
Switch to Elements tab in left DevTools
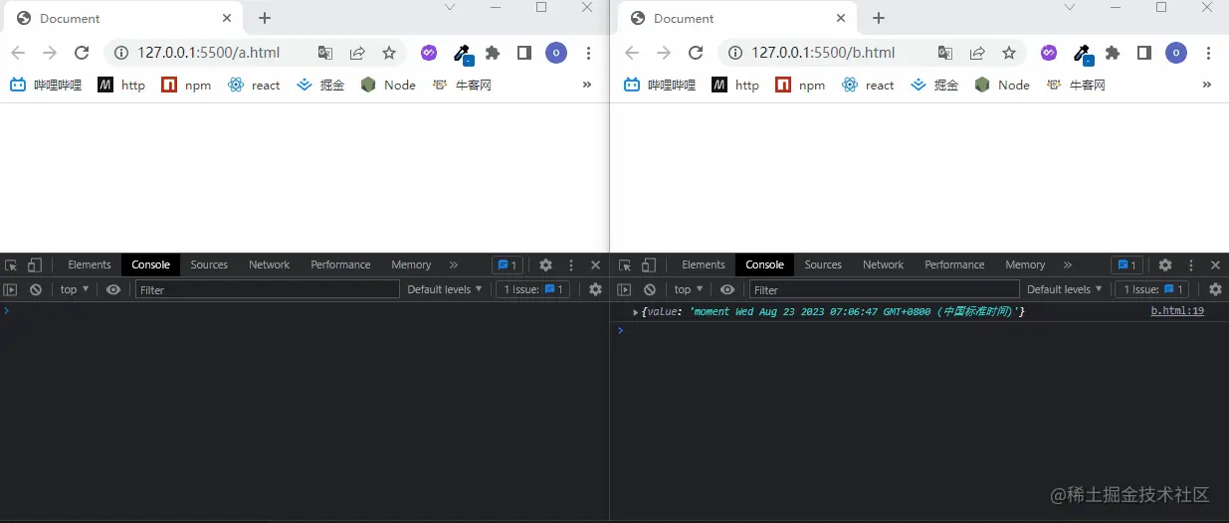pos(90,264)
